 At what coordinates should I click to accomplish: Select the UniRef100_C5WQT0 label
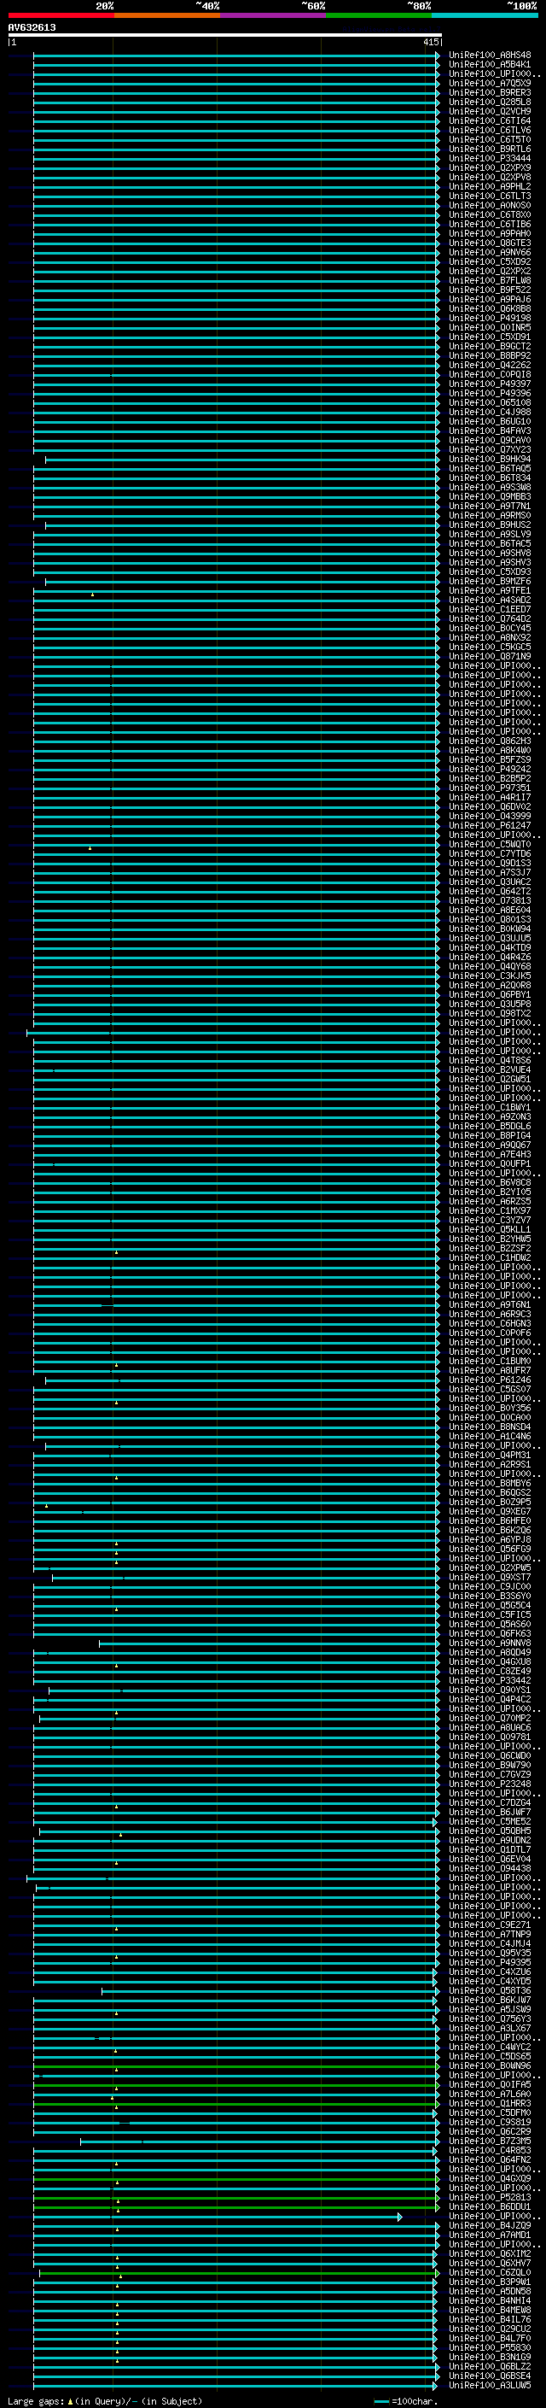point(490,844)
